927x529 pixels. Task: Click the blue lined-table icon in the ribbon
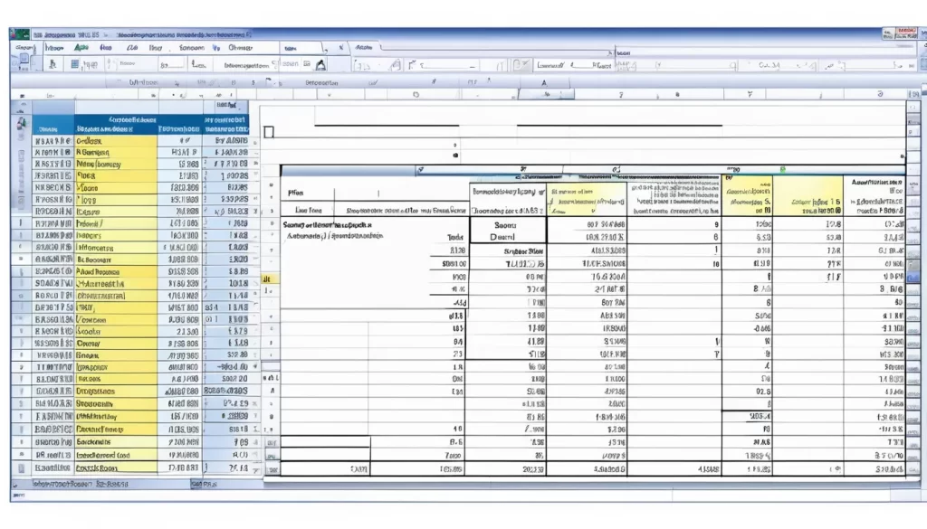[75, 64]
